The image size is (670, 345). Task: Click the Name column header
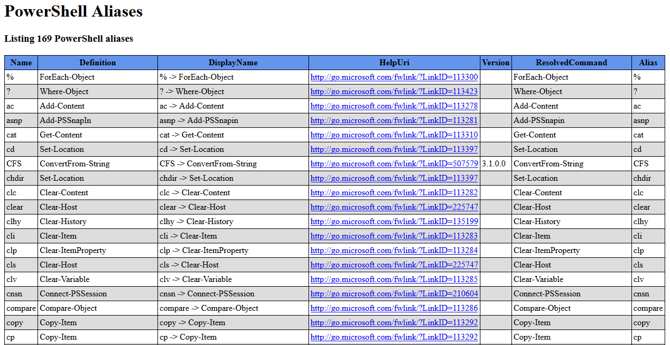point(21,63)
